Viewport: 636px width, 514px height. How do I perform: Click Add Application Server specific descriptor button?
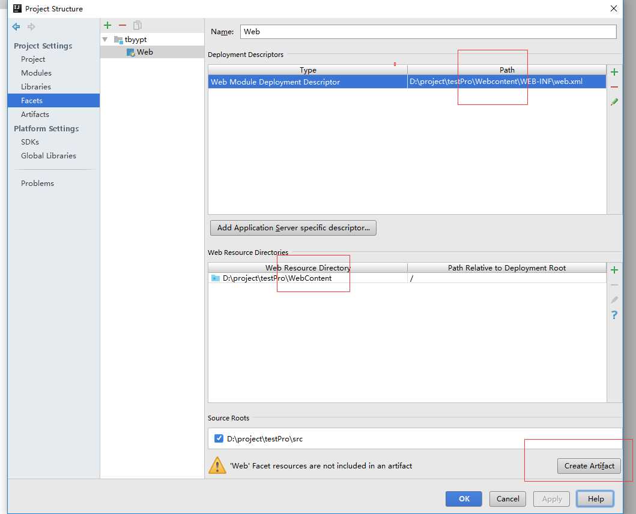tap(293, 228)
